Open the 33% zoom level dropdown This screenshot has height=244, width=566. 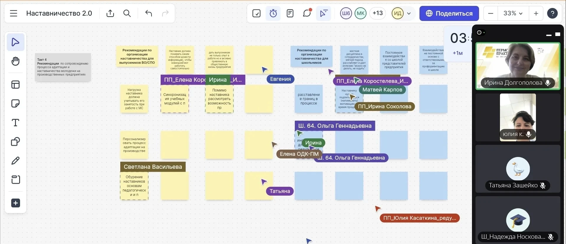point(513,13)
